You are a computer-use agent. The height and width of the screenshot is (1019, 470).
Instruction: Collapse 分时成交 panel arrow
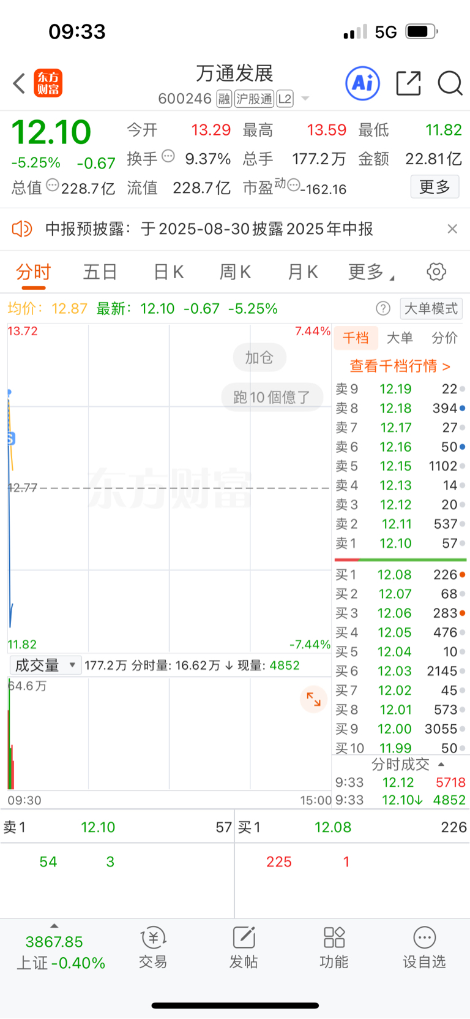click(x=441, y=764)
